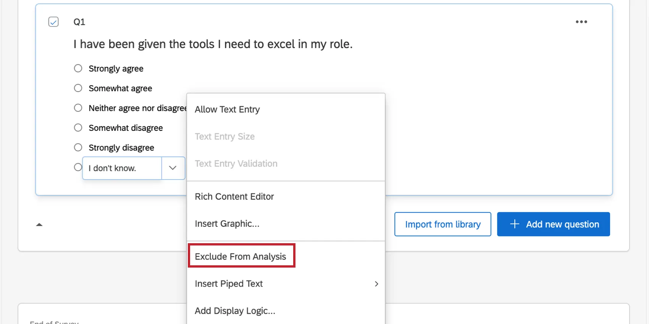
Task: Select the I don't know radio button
Action: pyautogui.click(x=78, y=167)
